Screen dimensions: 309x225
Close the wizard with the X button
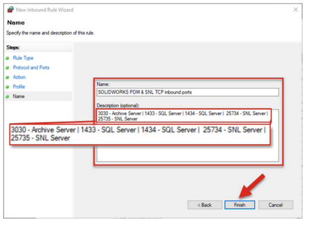tap(296, 9)
